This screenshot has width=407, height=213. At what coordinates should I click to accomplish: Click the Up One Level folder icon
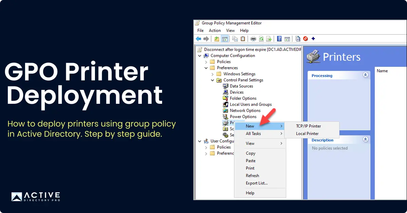click(217, 39)
